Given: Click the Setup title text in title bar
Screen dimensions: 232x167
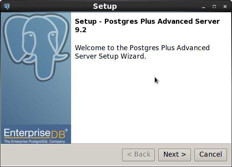Looking at the screenshot, I should (105, 6).
